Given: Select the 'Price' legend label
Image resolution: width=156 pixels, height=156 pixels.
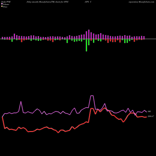Looking at the screenshot, I should [5, 7].
